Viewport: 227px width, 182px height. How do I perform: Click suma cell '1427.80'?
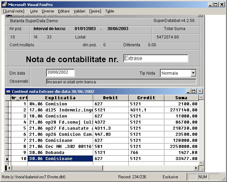pyautogui.click(x=181, y=152)
